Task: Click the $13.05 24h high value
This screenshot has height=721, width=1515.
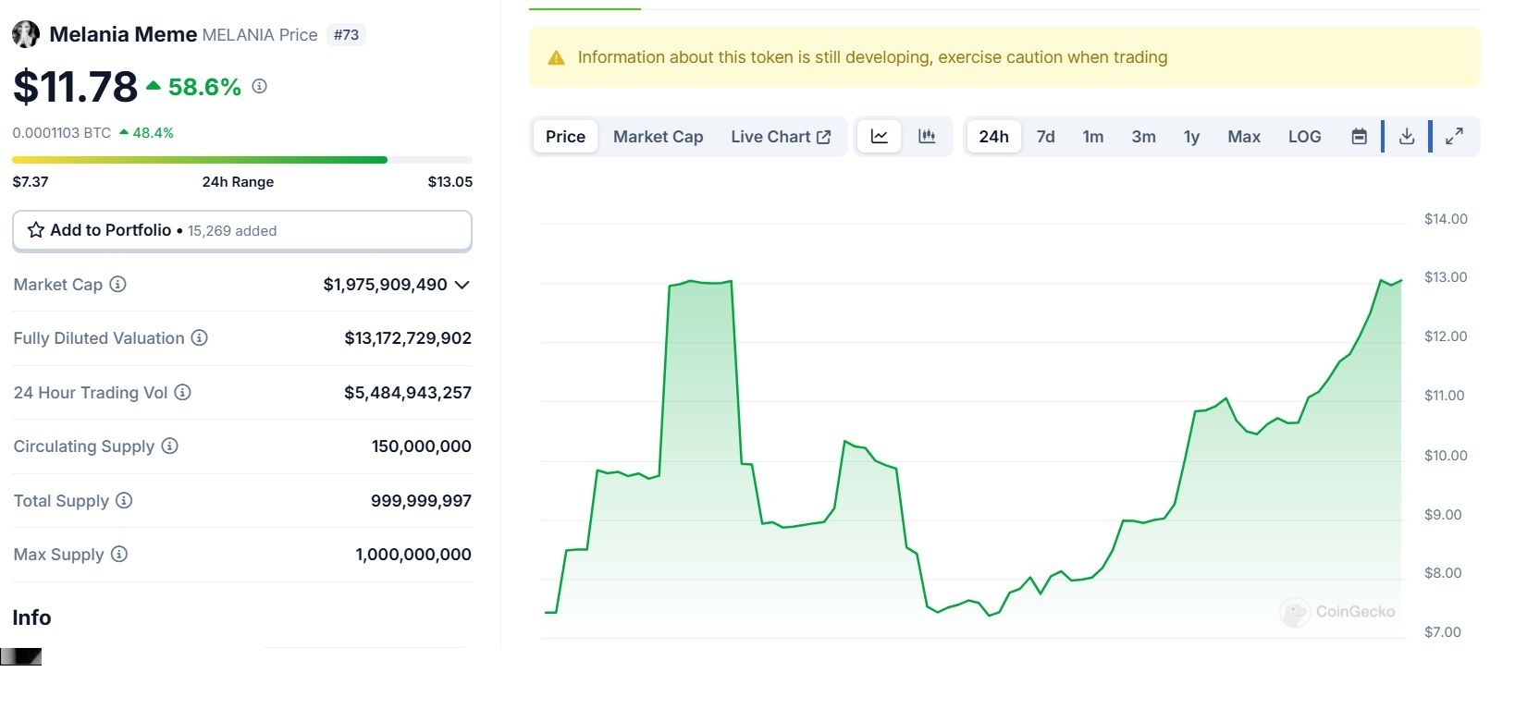Action: click(x=450, y=182)
